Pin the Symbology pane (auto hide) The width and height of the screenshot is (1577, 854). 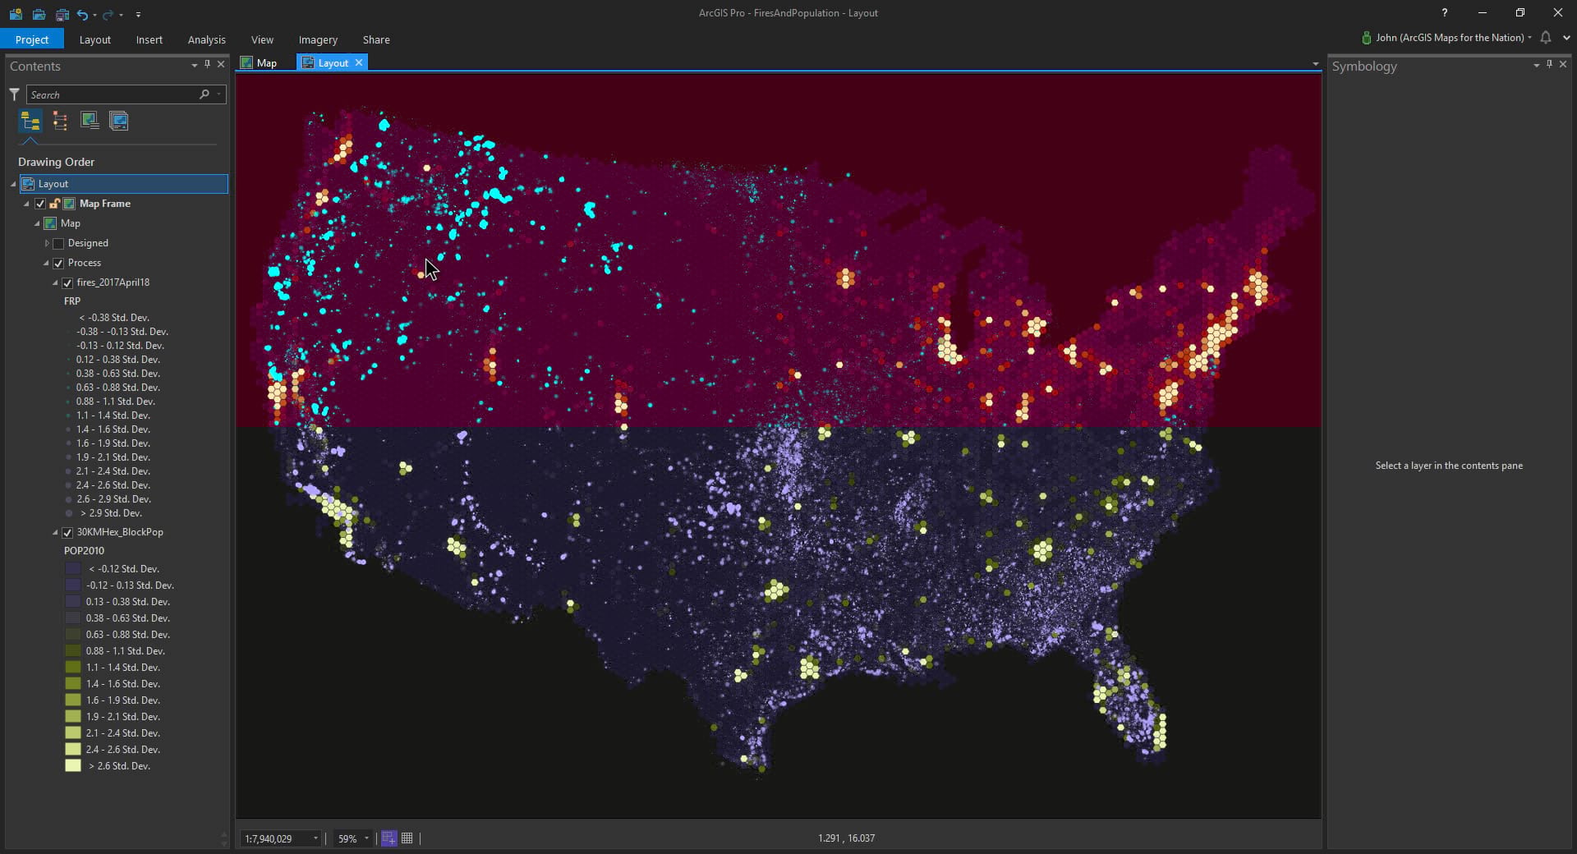point(1549,64)
